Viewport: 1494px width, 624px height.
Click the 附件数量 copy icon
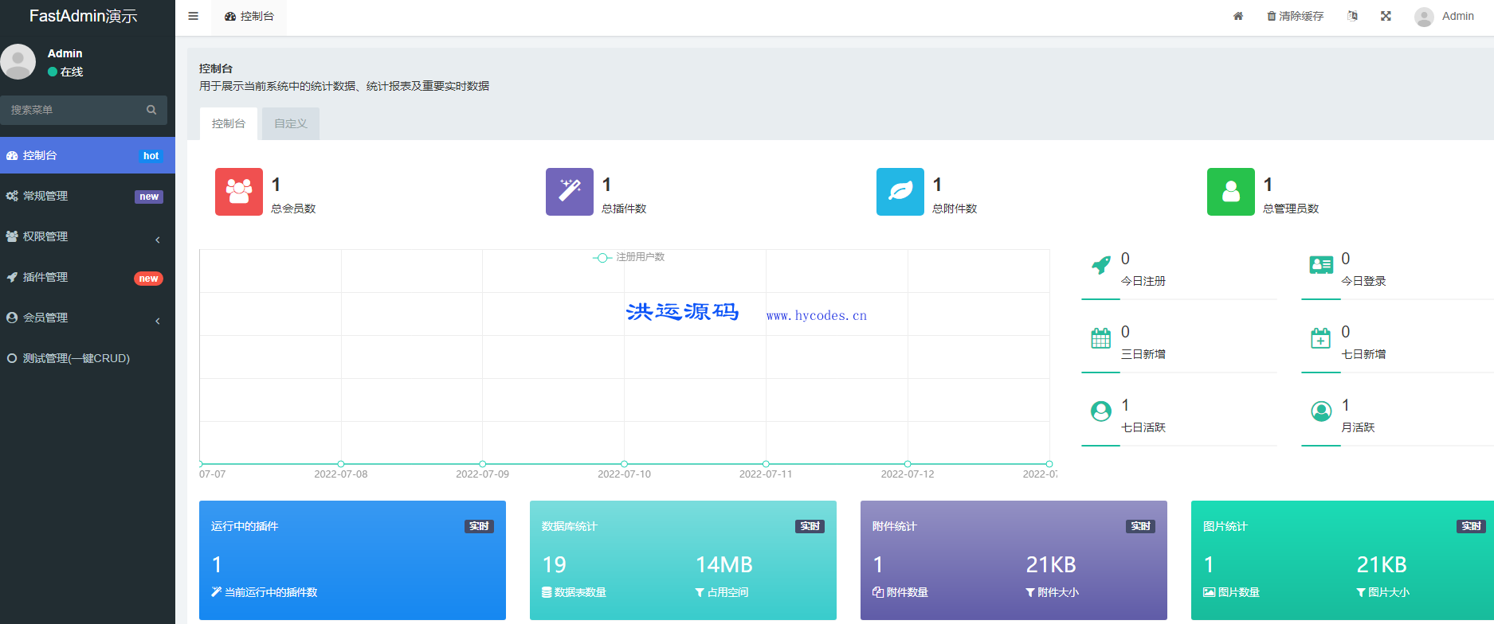click(877, 592)
